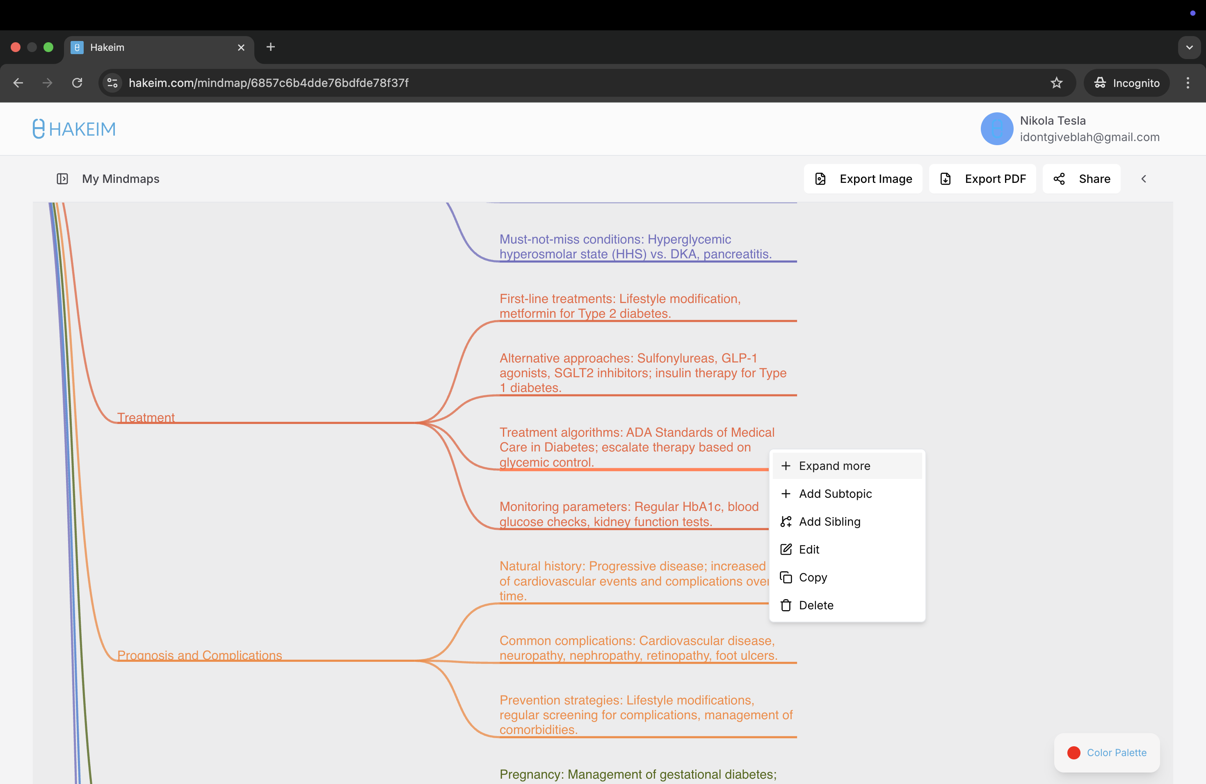The image size is (1206, 784).
Task: Select the Treatment algorithms node text
Action: [637, 447]
